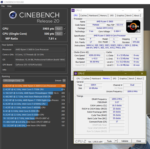Switch to Mainboard tab in back CPU-Z window
The height and width of the screenshot is (149, 150).
tap(93, 16)
